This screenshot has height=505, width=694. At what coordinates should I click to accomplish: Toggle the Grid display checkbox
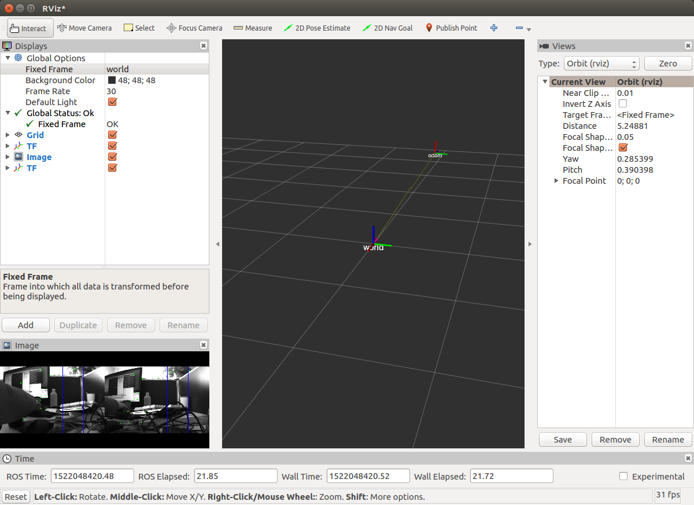[112, 135]
